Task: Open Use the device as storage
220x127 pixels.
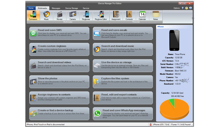Action: [123, 66]
